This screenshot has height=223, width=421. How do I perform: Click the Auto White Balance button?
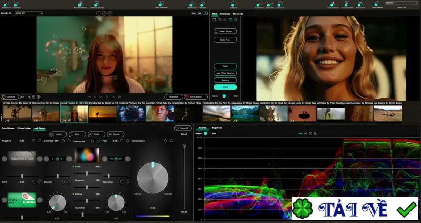[x=225, y=73]
